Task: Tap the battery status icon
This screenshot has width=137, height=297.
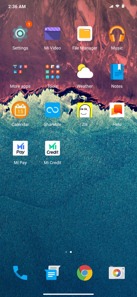Action: [123, 6]
